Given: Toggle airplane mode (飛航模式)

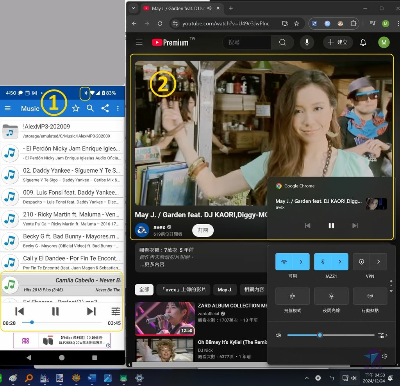Looking at the screenshot, I should (293, 296).
